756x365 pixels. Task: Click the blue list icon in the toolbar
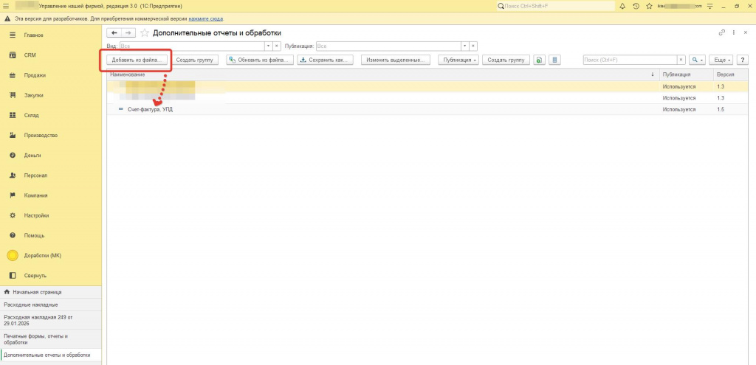[554, 60]
